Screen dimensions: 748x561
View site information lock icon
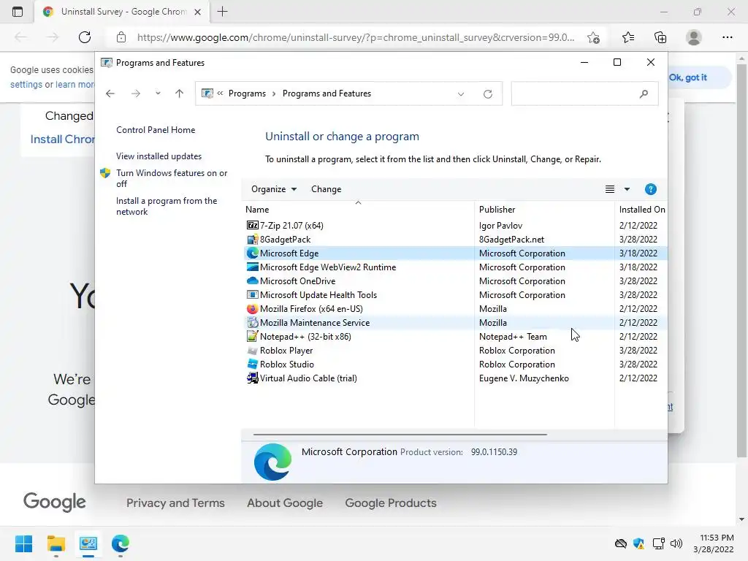tap(121, 37)
